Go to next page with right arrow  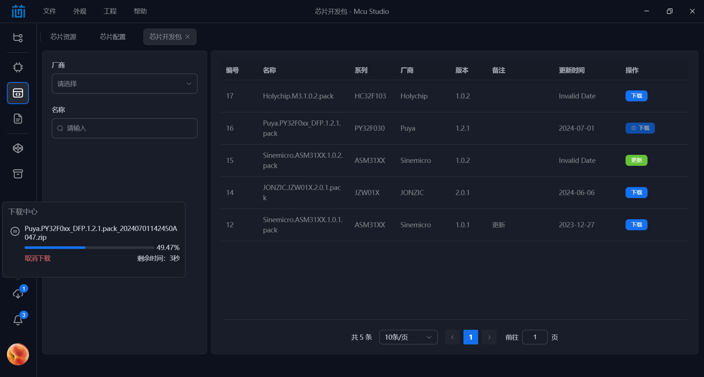489,337
